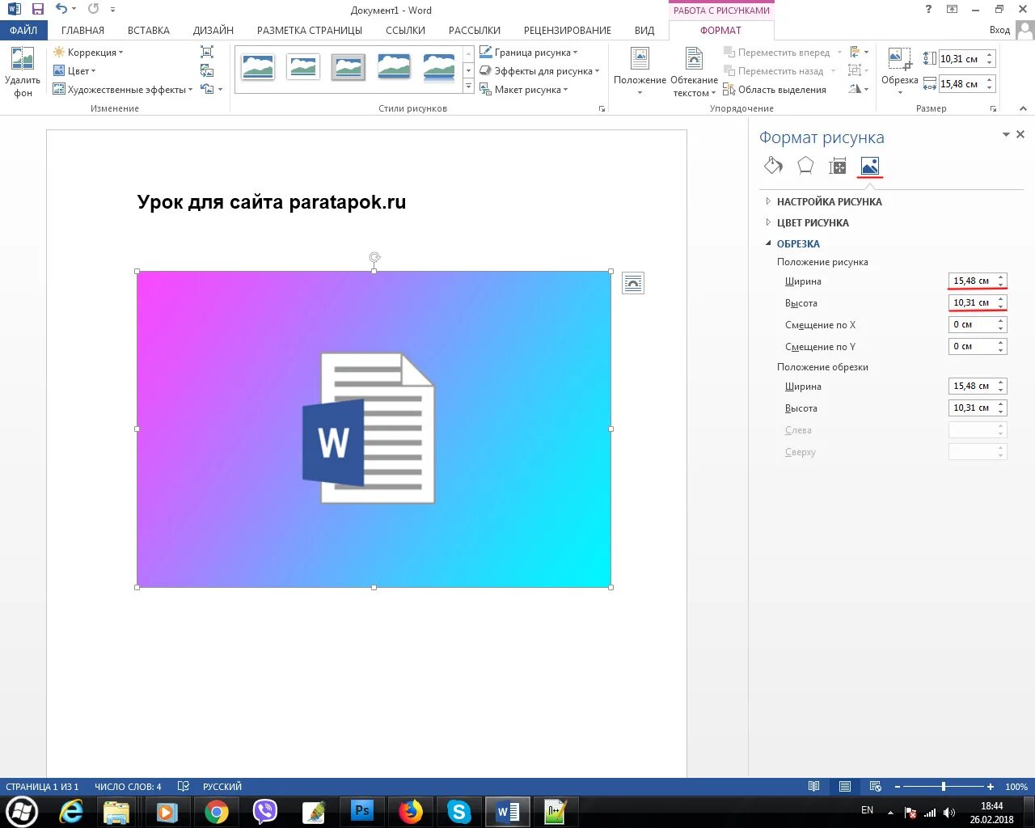Open Художественные эффекты dropdown
Image resolution: width=1035 pixels, height=828 pixels.
123,90
